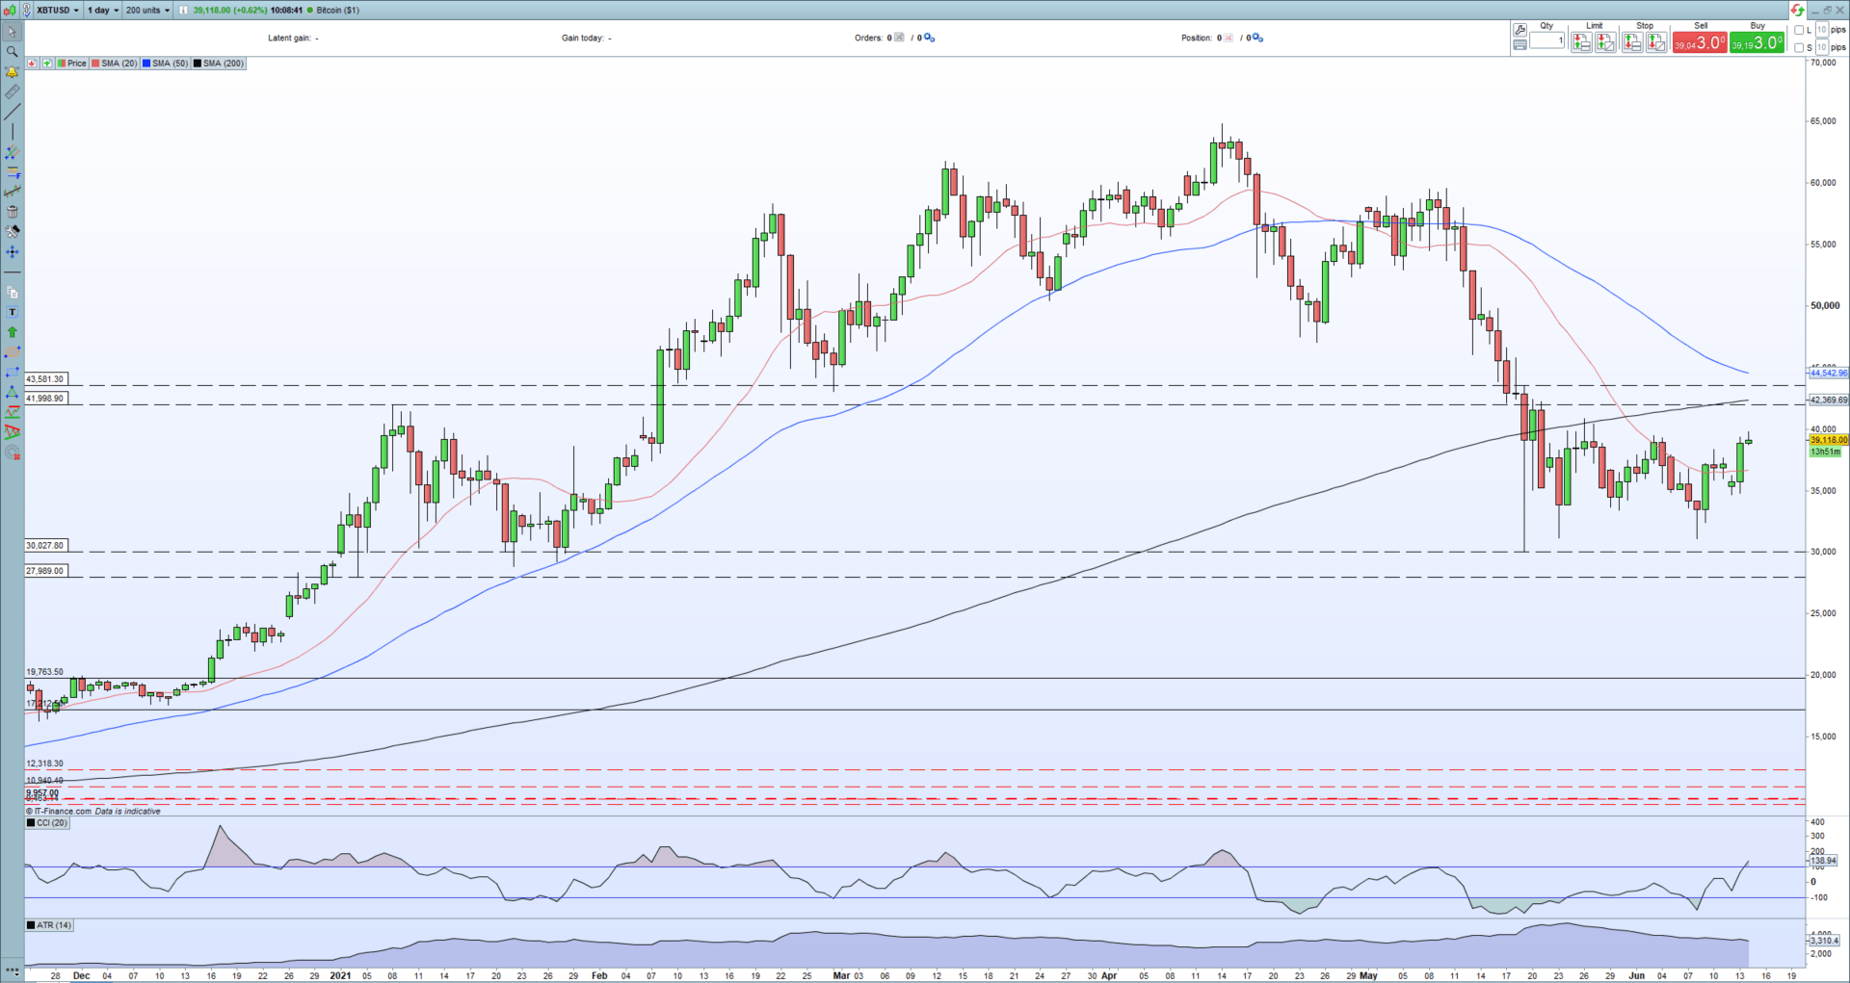Screen dimensions: 1850x983
Task: Pick the trash delete tool
Action: 12,212
